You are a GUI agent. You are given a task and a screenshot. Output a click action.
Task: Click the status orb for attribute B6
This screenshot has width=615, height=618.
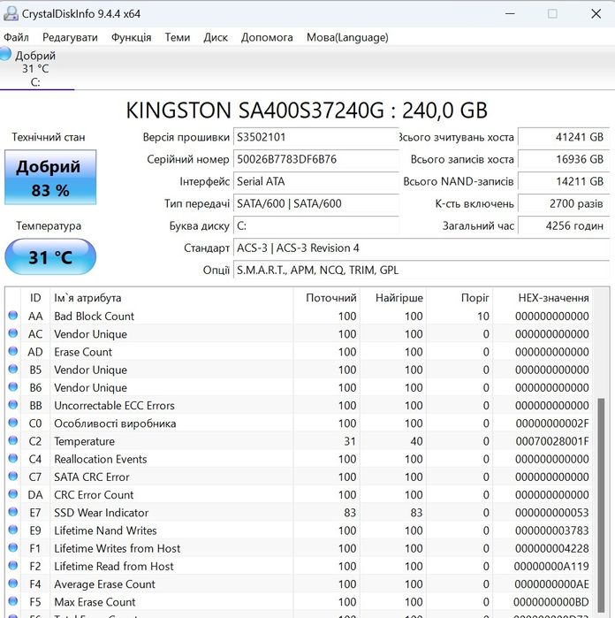[13, 386]
